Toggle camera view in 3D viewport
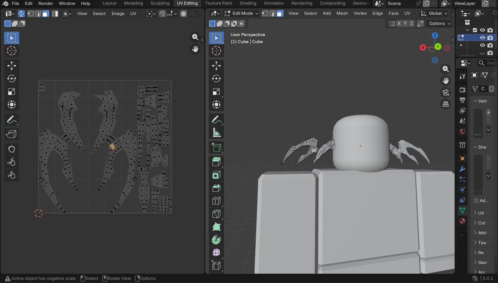Screen dimensions: 498x283 tap(446, 92)
